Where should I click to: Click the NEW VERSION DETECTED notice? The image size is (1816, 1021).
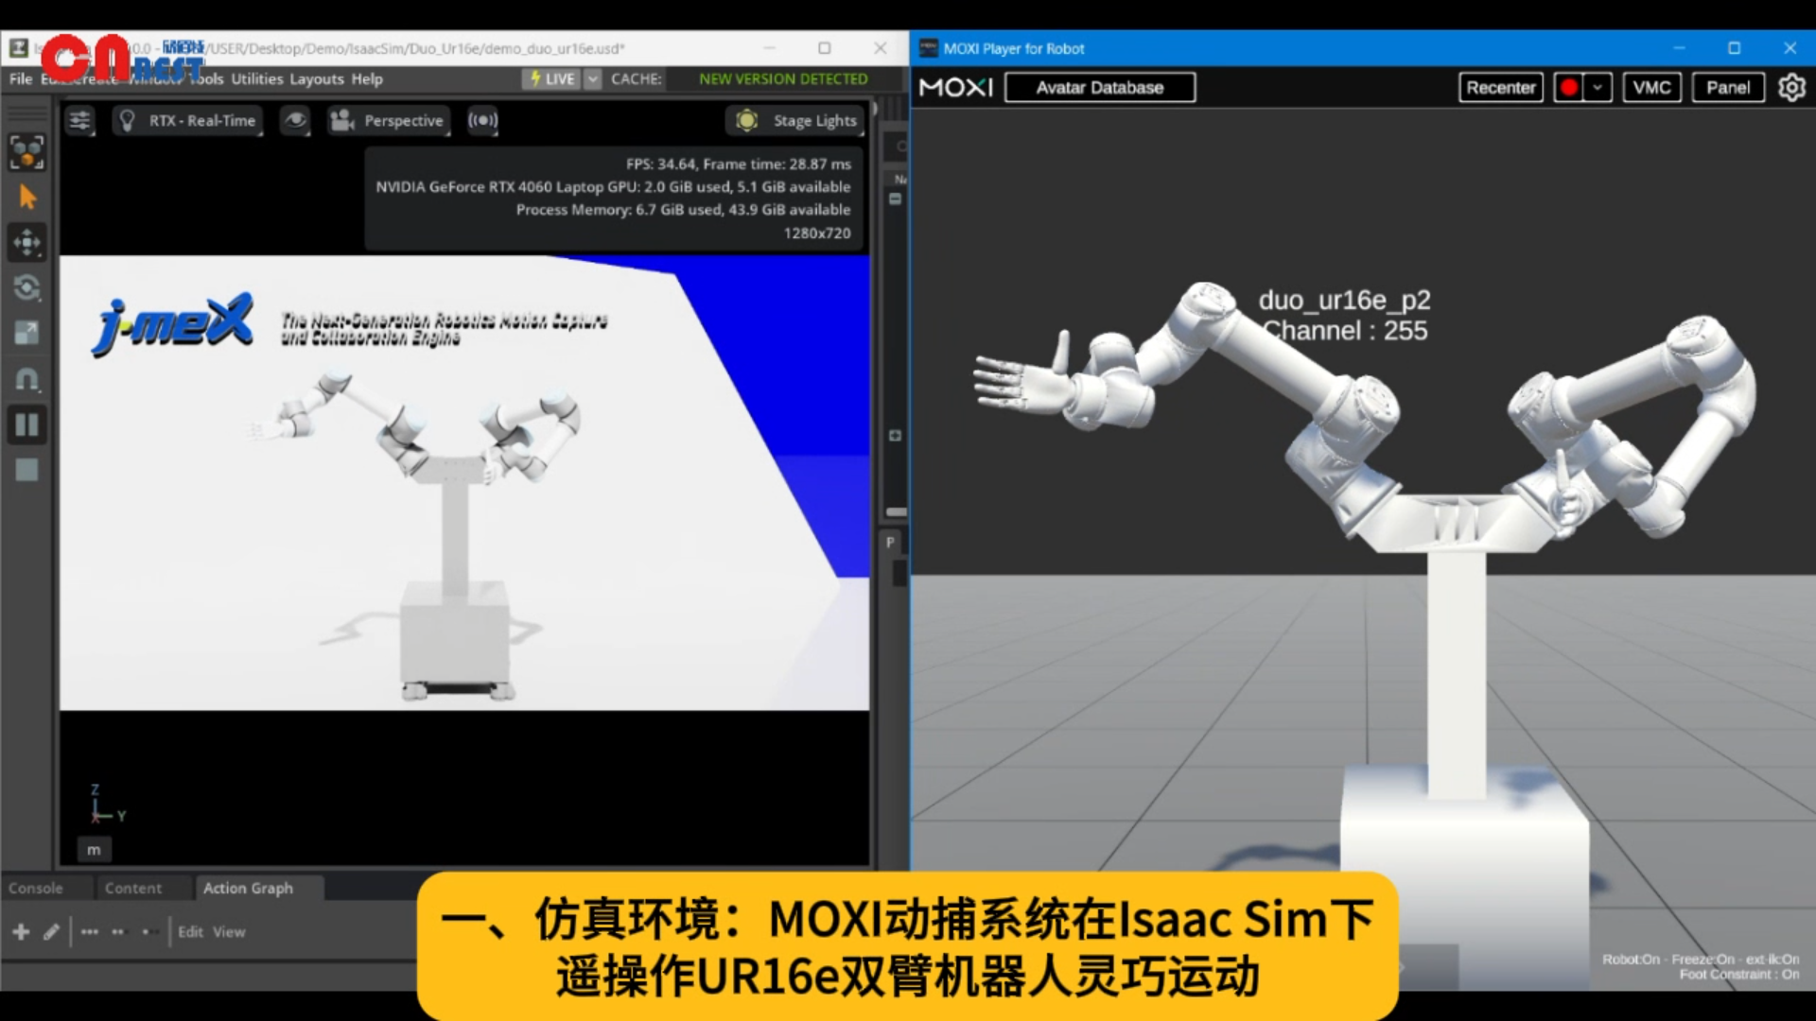[x=783, y=78]
